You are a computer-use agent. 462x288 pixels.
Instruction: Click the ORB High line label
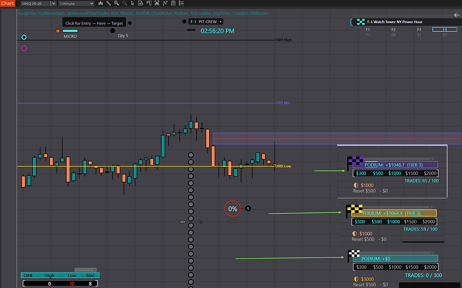283,40
